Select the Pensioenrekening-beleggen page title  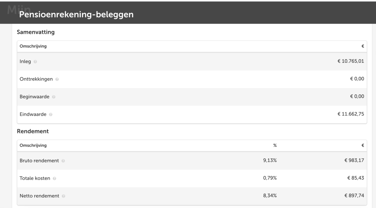76,14
